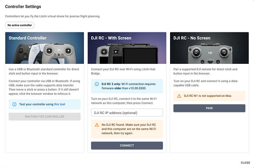The image size is (254, 168).
Task: Click the Controller Settings dialog title
Action: (x=23, y=7)
